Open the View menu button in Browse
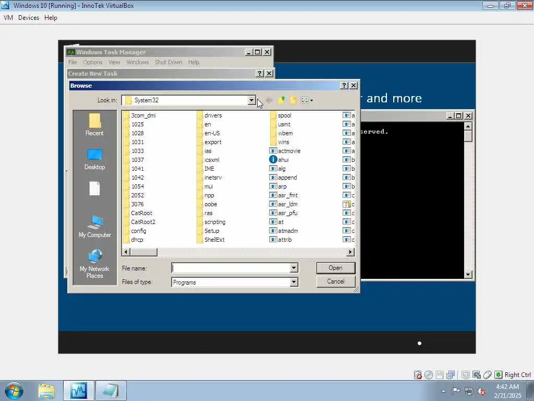The height and width of the screenshot is (401, 534). click(x=307, y=100)
